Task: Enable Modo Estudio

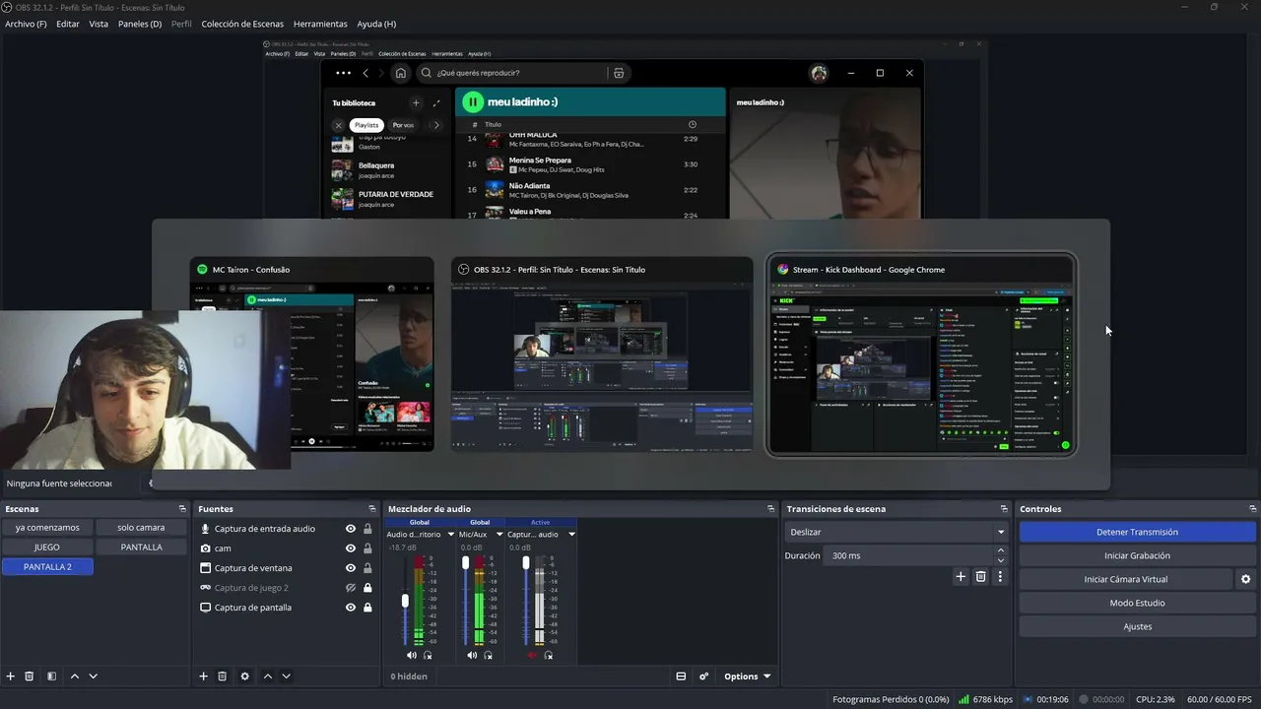Action: 1137,603
